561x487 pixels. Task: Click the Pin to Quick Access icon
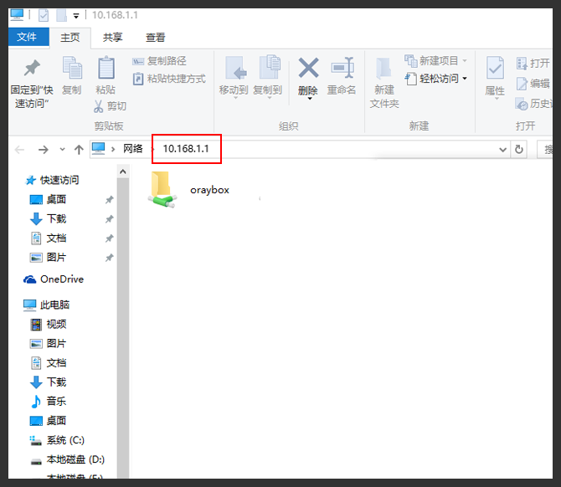click(x=32, y=68)
